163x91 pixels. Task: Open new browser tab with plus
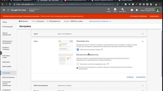point(147,1)
